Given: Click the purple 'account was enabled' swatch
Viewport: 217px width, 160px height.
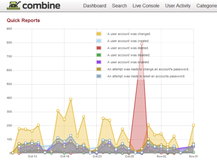Looking at the screenshot, I should pyautogui.click(x=99, y=62).
